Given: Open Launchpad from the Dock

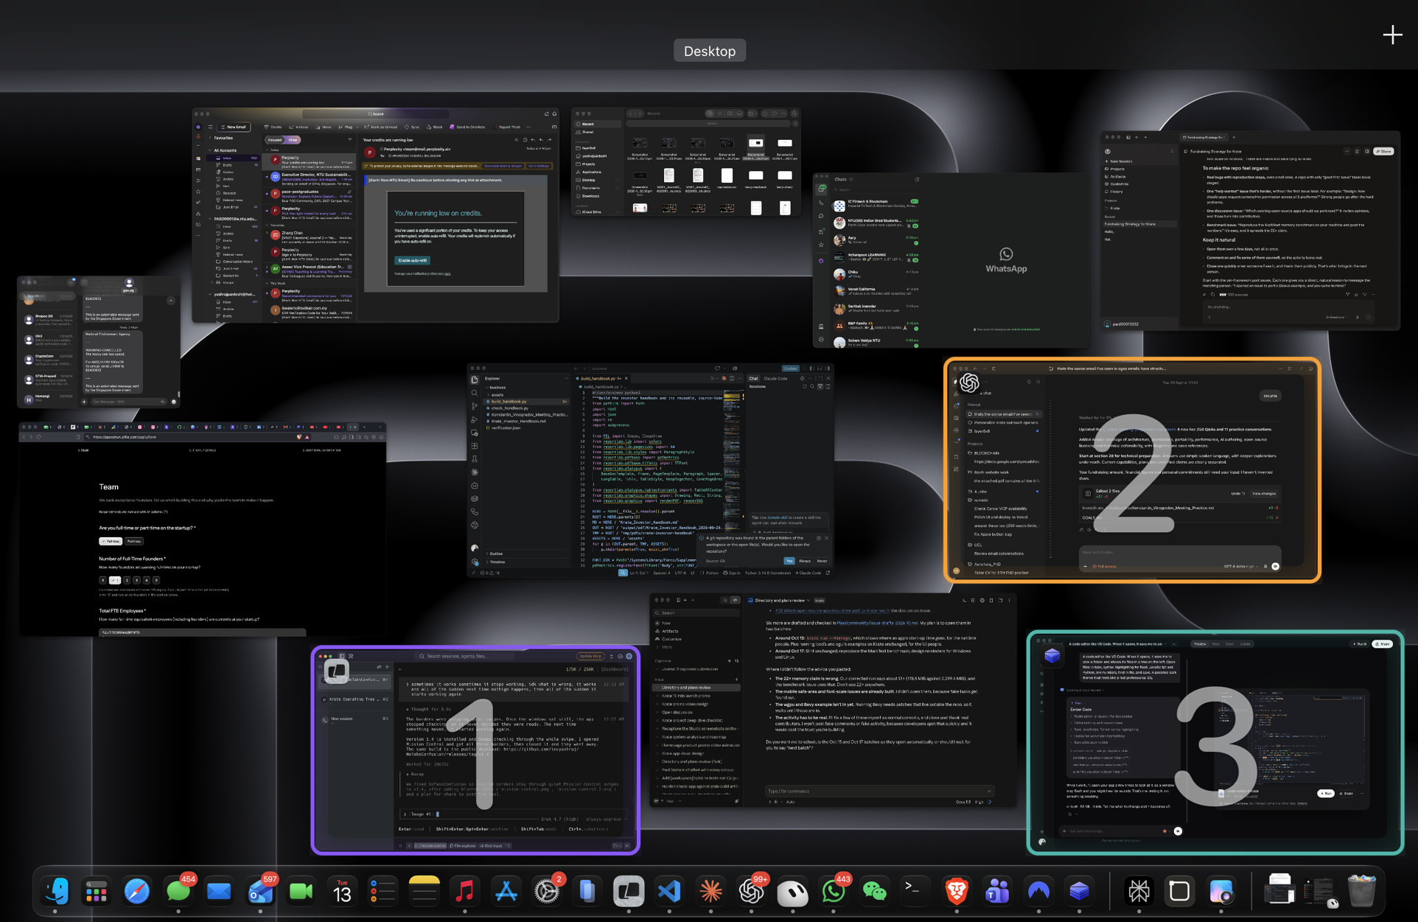Looking at the screenshot, I should [97, 891].
